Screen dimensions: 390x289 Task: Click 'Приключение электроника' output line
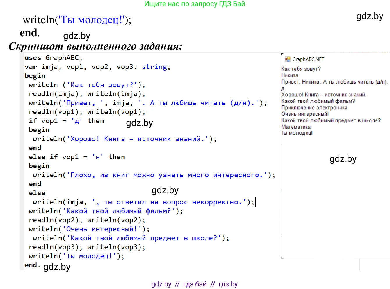click(x=314, y=108)
